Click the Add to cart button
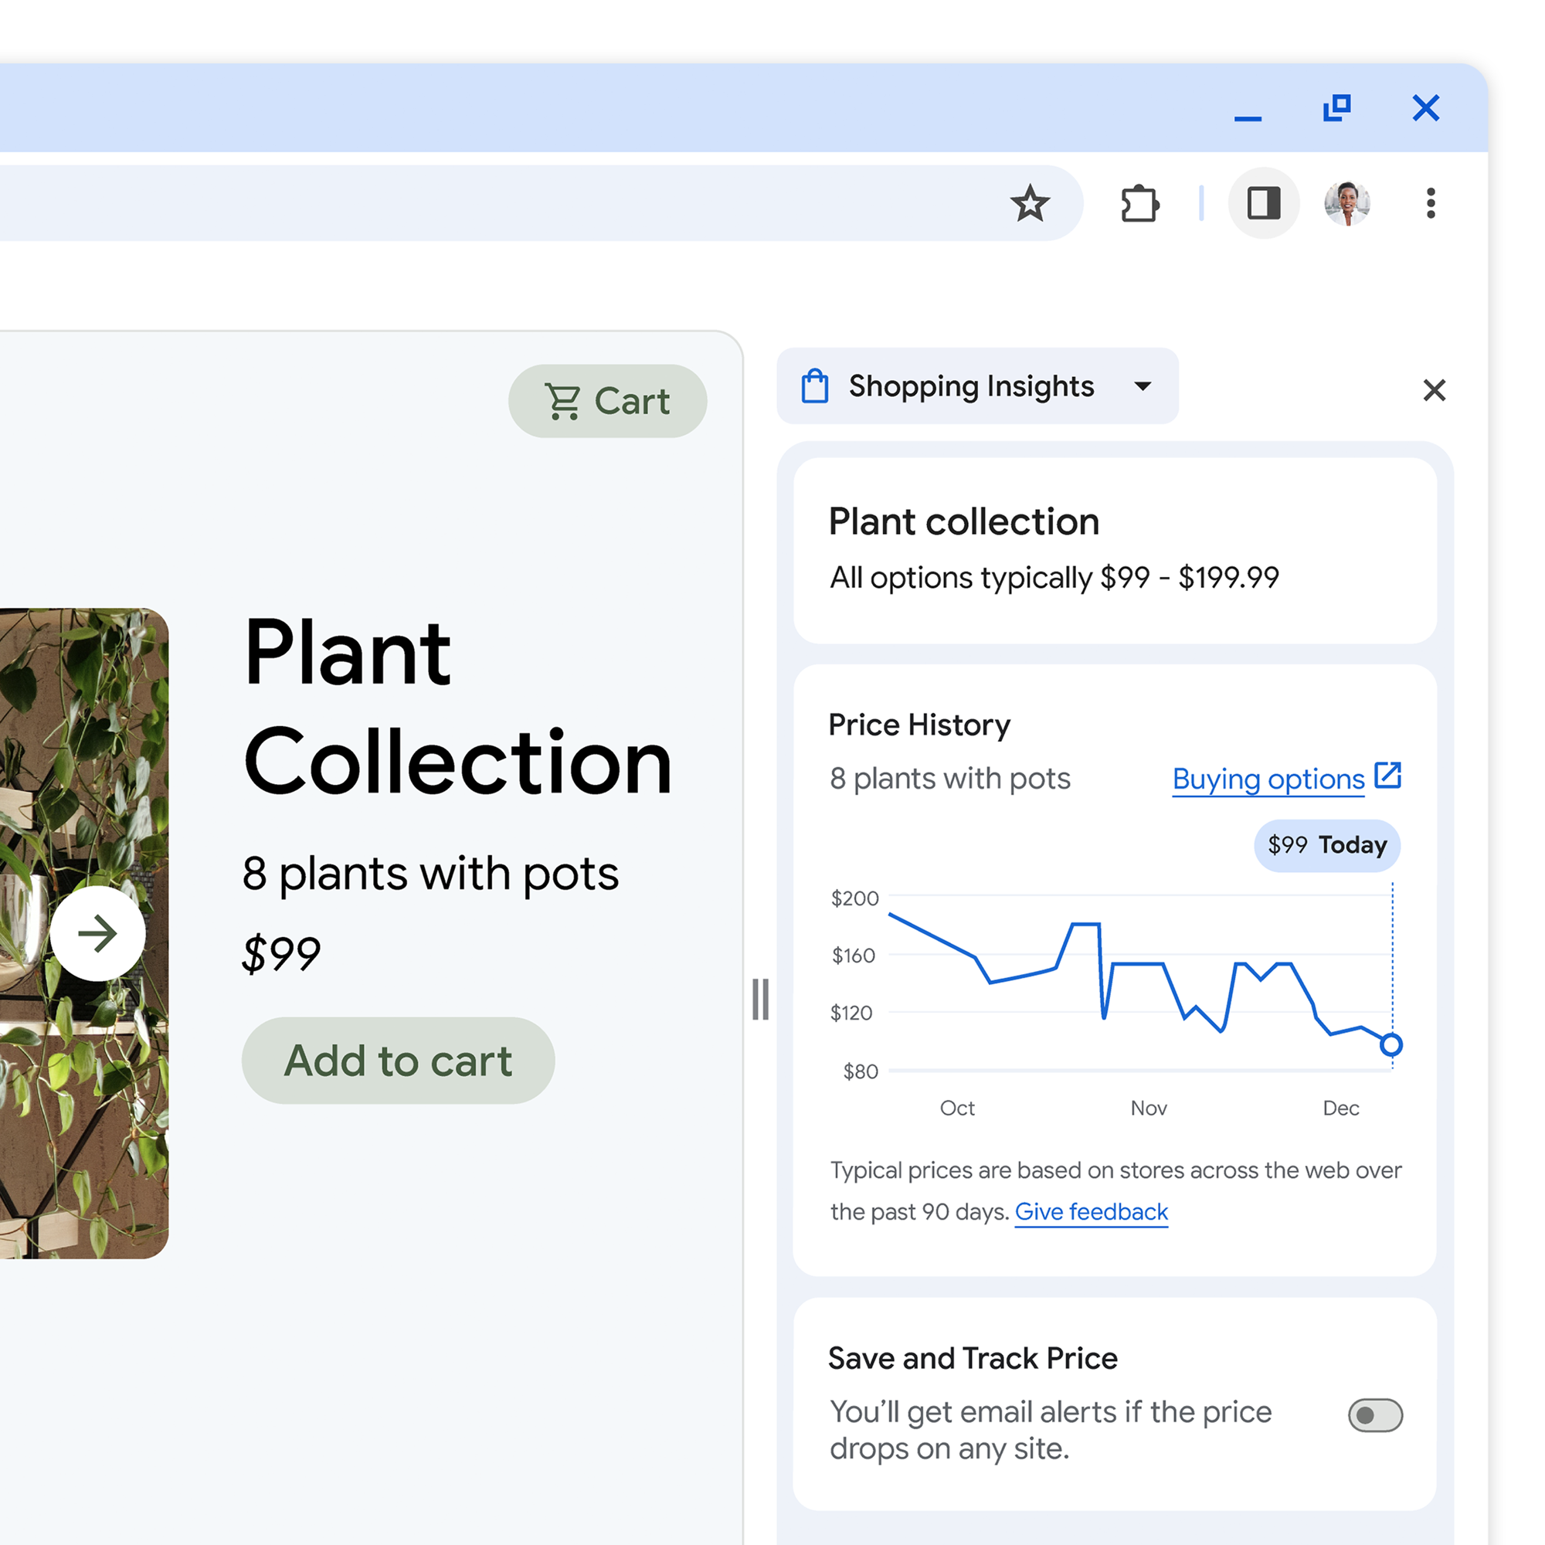Image resolution: width=1545 pixels, height=1545 pixels. pyautogui.click(x=398, y=1058)
